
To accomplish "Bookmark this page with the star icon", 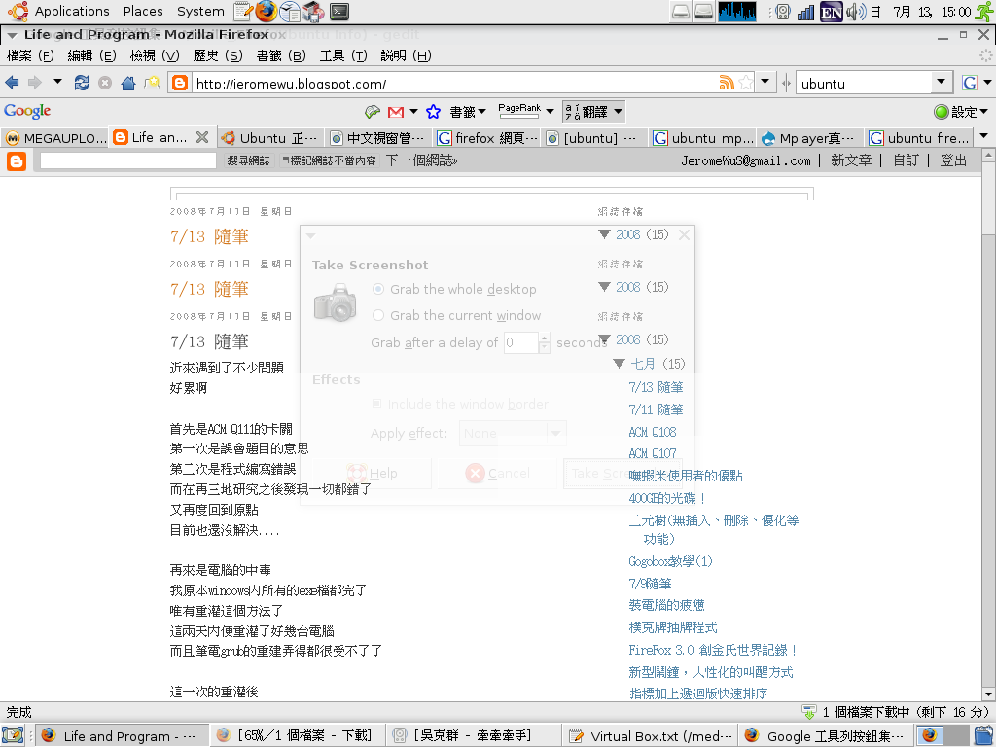I will point(745,83).
